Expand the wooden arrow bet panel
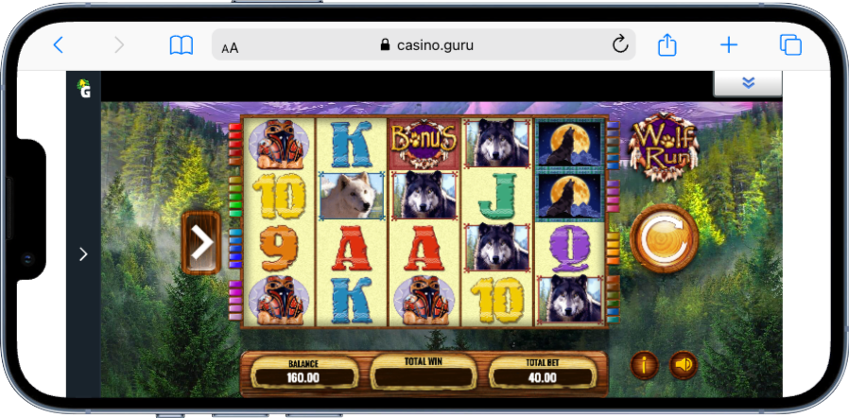This screenshot has width=849, height=418. (x=201, y=243)
